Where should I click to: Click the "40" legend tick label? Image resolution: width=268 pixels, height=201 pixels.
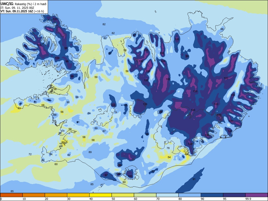(91, 199)
